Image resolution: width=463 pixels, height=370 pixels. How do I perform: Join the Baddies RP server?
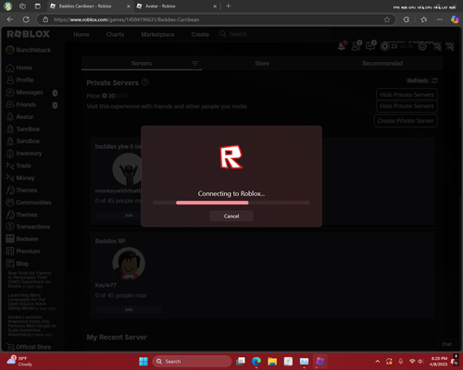point(129,309)
